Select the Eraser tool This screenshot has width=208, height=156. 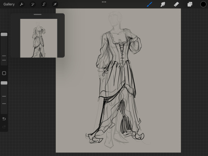(x=176, y=4)
